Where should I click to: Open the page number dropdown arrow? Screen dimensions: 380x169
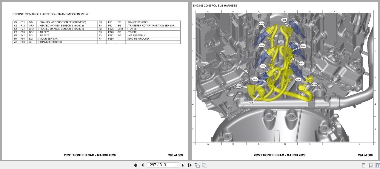point(177,165)
